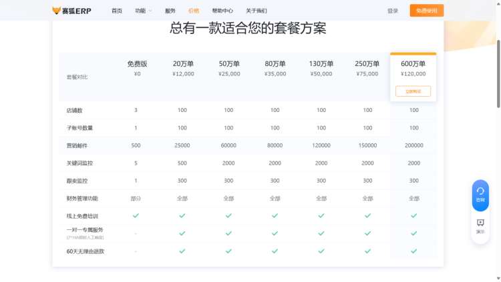Click the page vertical scrollbar
Screen dimensions: 501x282
(x=498, y=73)
